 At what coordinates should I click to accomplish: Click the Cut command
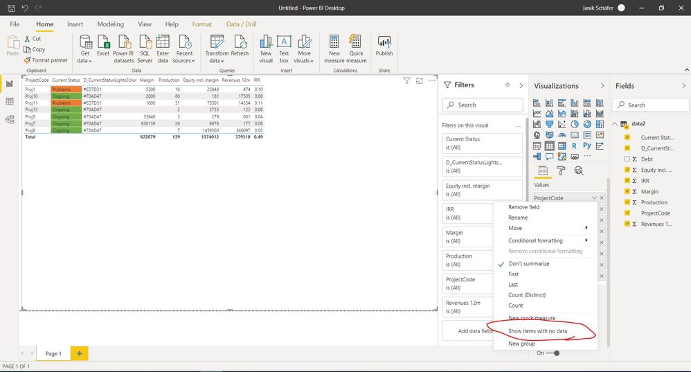pos(33,39)
